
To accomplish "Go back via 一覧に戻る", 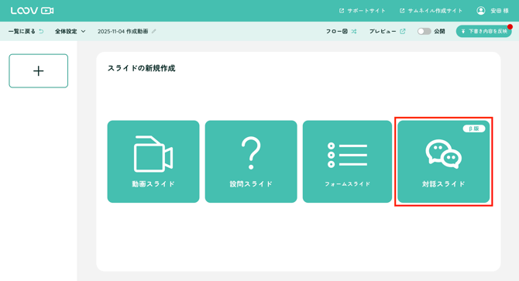I will coord(26,32).
